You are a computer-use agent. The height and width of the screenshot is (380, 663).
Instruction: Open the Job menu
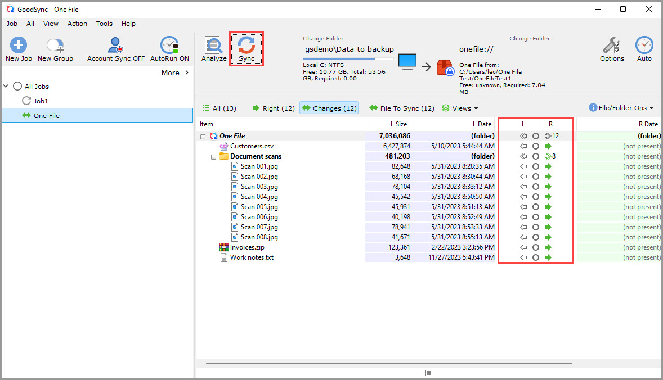click(12, 24)
